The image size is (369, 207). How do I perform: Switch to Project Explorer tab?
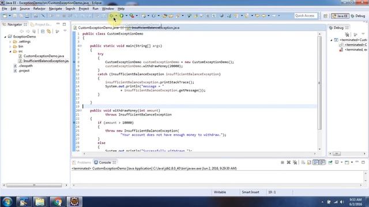point(41,24)
